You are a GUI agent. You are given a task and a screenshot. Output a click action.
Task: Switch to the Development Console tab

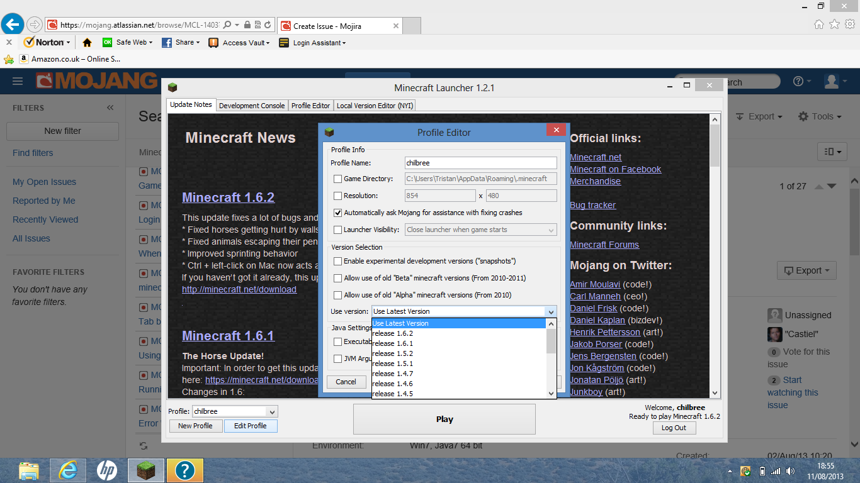pyautogui.click(x=251, y=106)
